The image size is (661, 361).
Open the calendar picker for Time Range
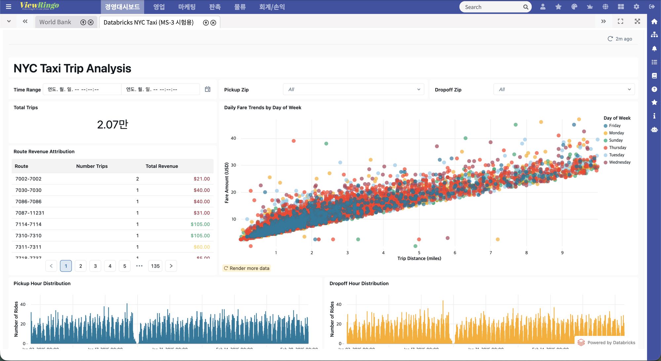click(x=208, y=89)
